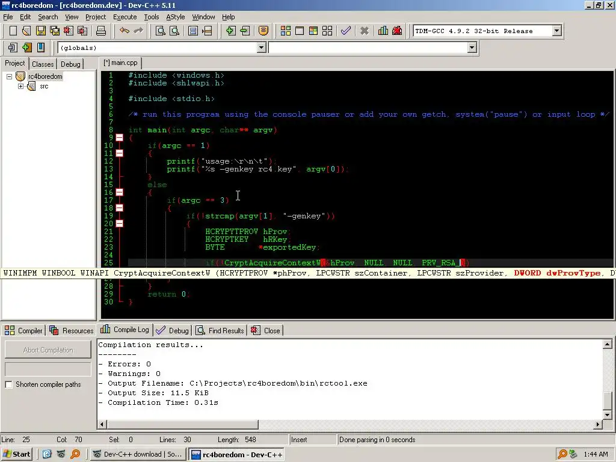Click the Save All toolbar icon

pos(55,31)
